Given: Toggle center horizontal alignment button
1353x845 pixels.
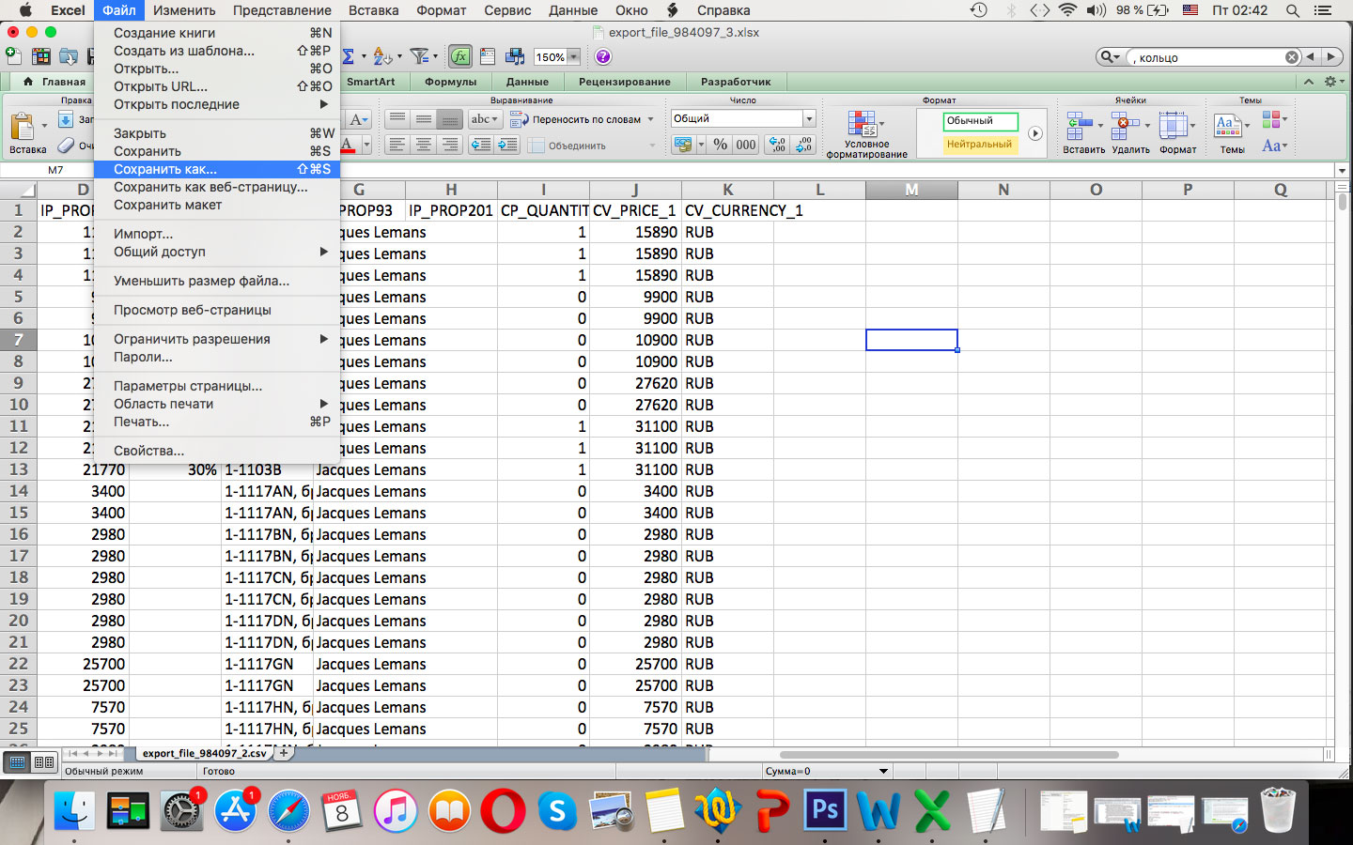Looking at the screenshot, I should point(424,145).
